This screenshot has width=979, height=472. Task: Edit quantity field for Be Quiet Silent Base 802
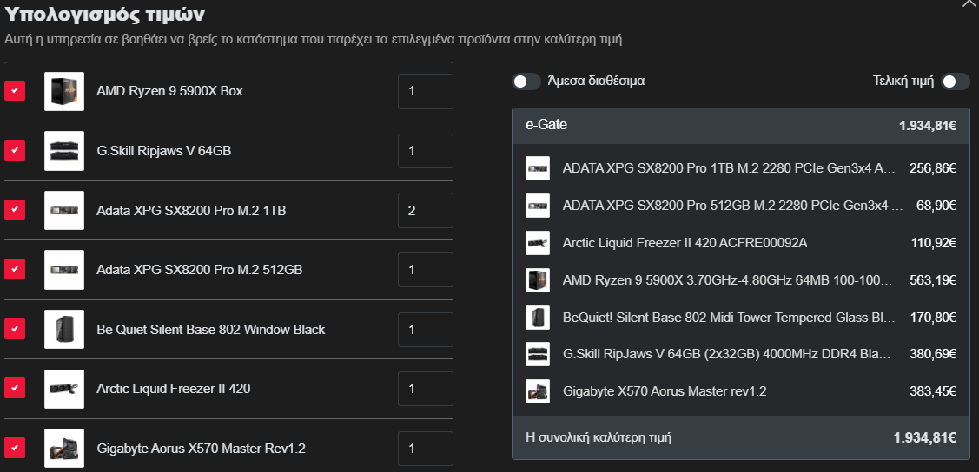[426, 329]
